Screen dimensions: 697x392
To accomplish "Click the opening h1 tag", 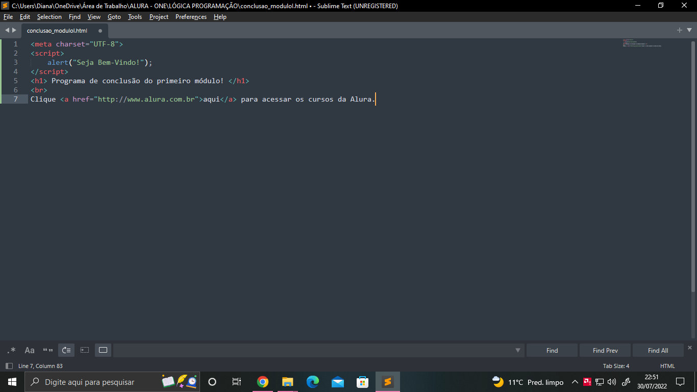I will (39, 81).
